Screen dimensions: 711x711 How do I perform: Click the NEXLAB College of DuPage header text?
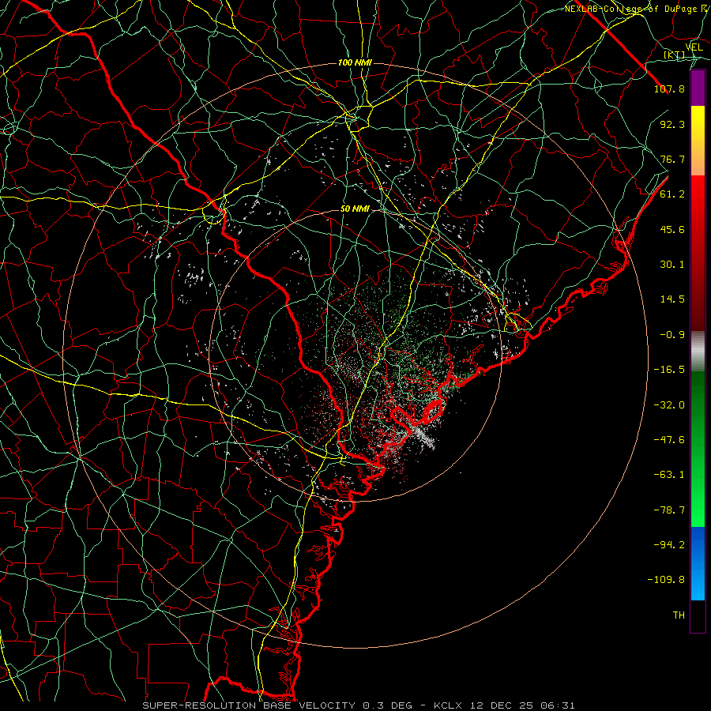[637, 9]
